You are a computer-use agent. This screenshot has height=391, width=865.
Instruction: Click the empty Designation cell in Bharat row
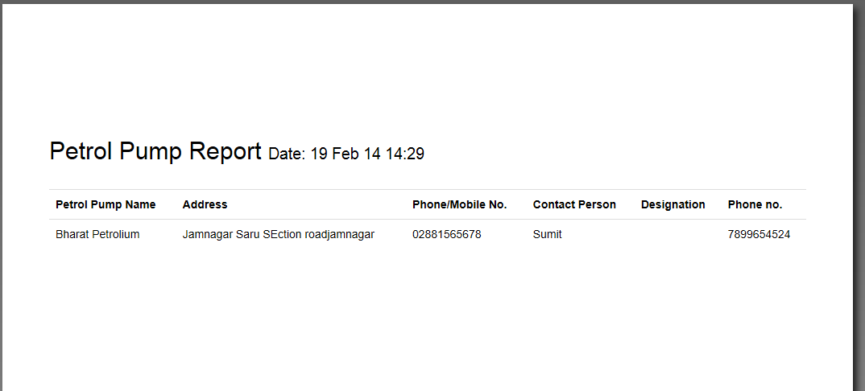click(673, 234)
